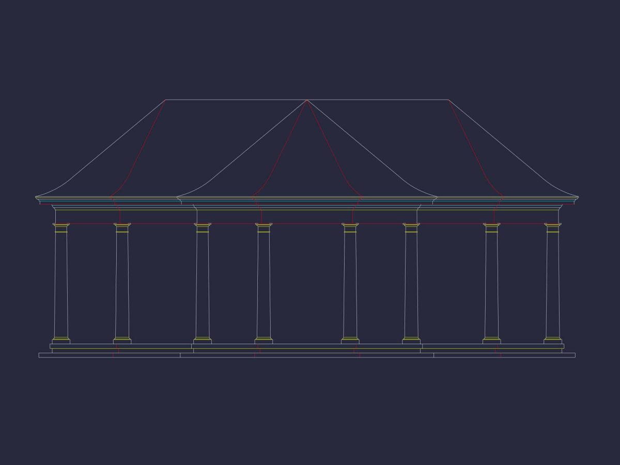Select the top-right corner of the roof ridge

point(448,100)
